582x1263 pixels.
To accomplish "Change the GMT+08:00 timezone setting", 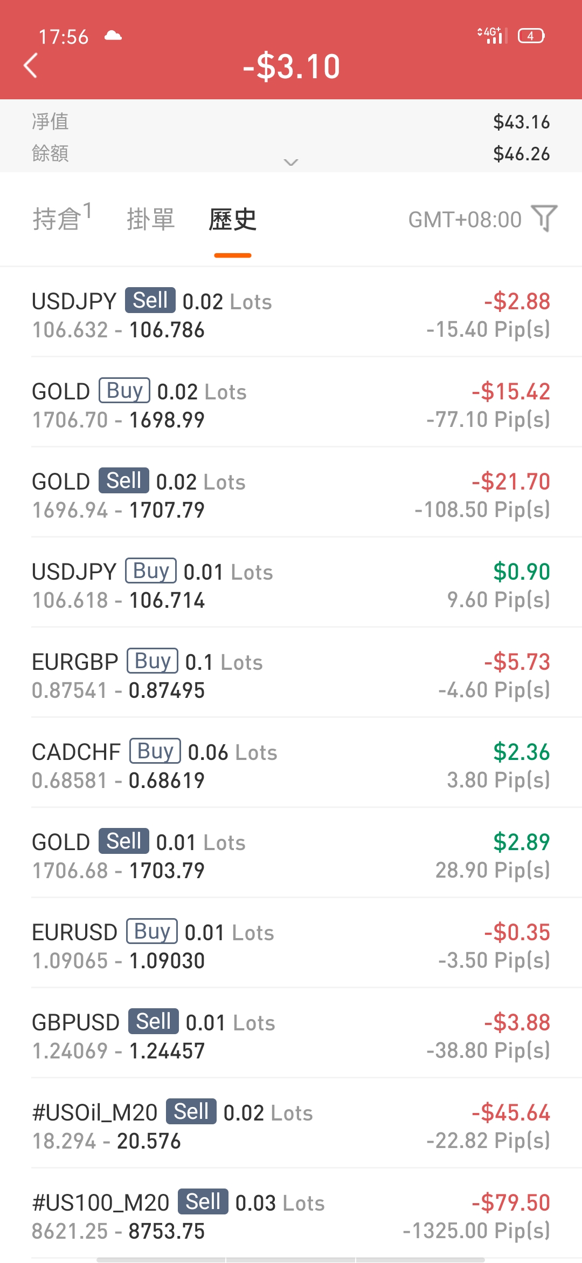I will click(x=465, y=220).
